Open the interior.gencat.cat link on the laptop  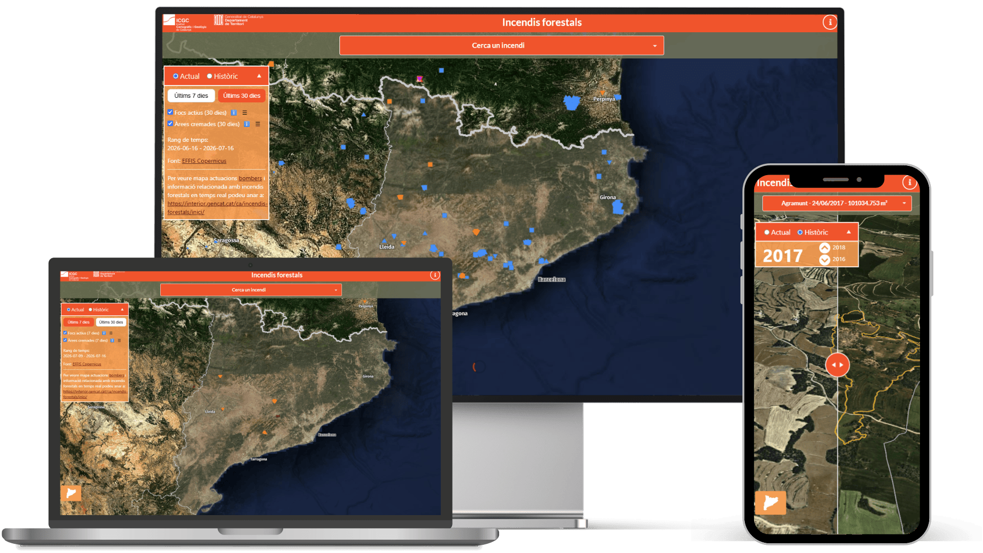pyautogui.click(x=95, y=394)
